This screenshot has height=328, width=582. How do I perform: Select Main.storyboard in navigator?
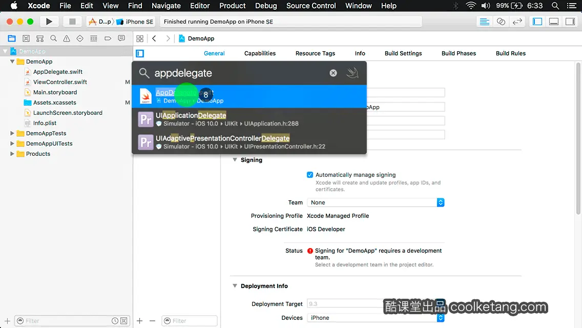coord(55,92)
